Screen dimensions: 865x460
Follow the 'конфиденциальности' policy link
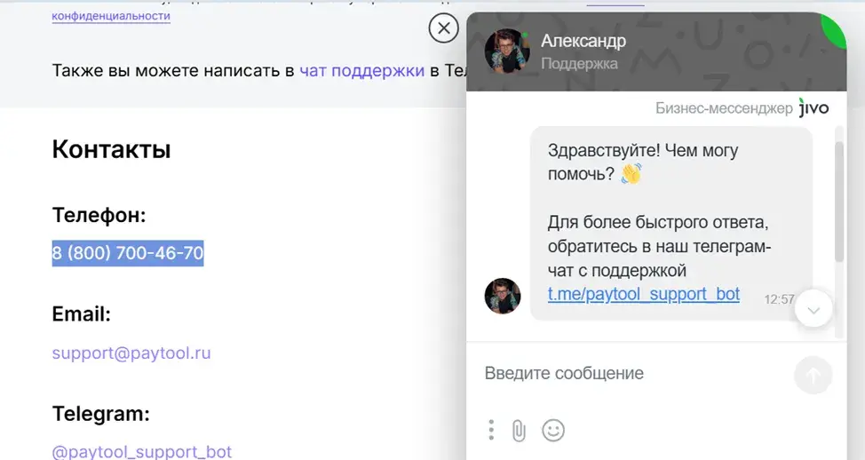coord(111,16)
